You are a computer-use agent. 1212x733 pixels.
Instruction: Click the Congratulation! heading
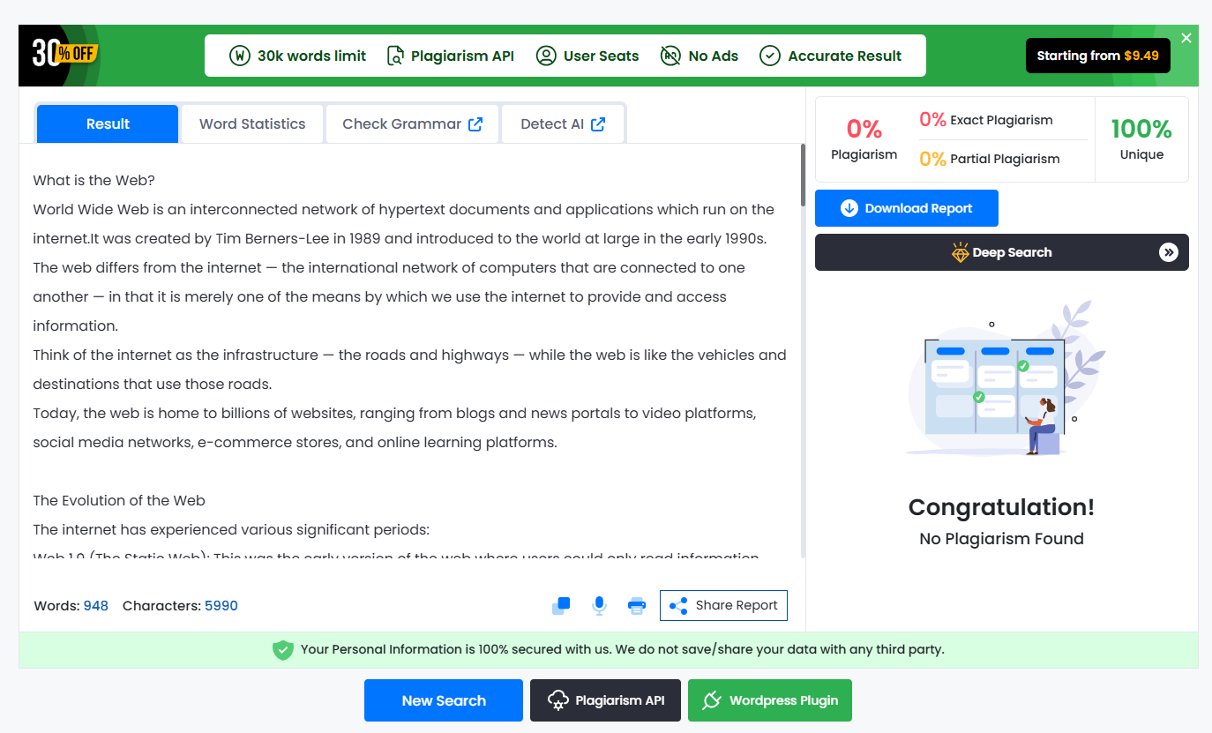tap(1001, 507)
